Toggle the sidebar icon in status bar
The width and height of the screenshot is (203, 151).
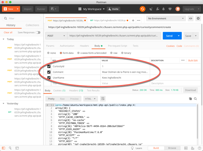[3, 148]
